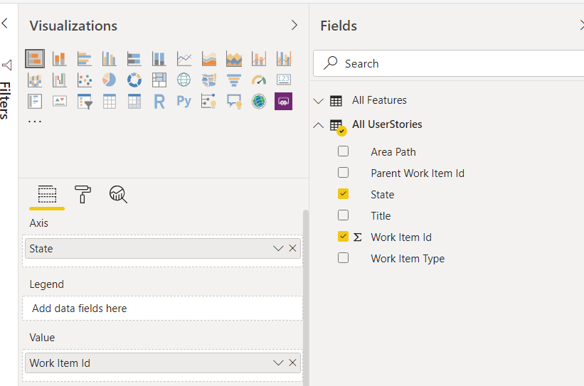Collapse the Visualizations pane with arrow

294,25
